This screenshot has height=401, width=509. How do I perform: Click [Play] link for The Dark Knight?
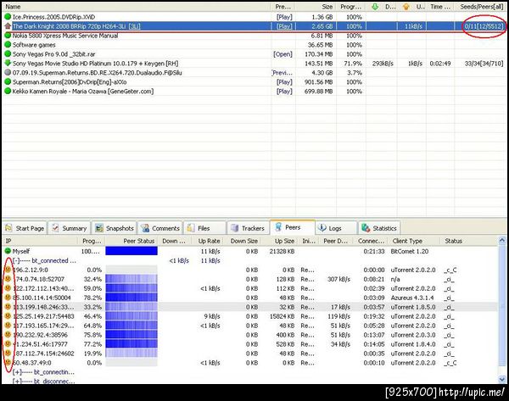pos(284,26)
